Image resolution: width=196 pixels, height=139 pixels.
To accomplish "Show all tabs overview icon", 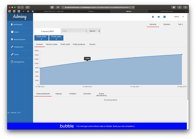I will click(x=185, y=7).
